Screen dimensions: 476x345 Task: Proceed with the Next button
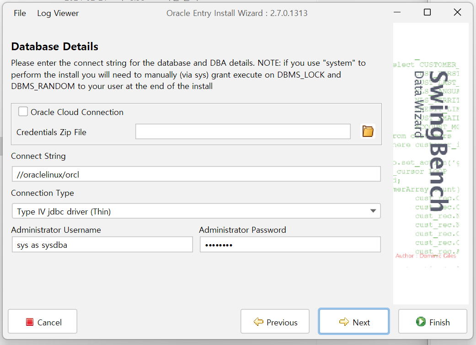(x=354, y=322)
